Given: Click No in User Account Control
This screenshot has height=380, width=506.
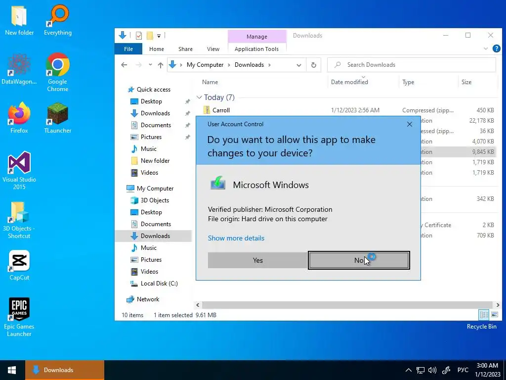Looking at the screenshot, I should [x=359, y=260].
